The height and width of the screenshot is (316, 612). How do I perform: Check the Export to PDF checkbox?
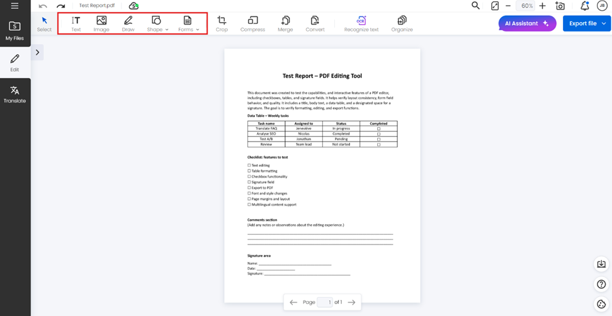(249, 188)
